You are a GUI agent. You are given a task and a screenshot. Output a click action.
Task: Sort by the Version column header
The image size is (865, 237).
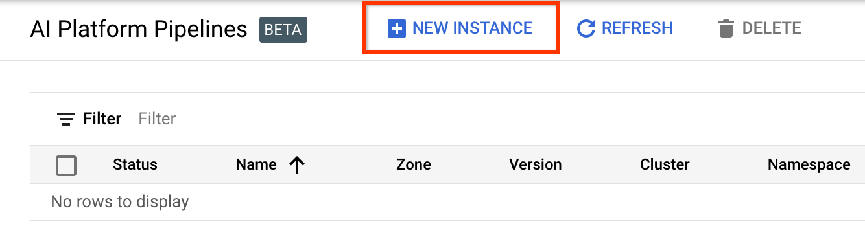point(536,165)
